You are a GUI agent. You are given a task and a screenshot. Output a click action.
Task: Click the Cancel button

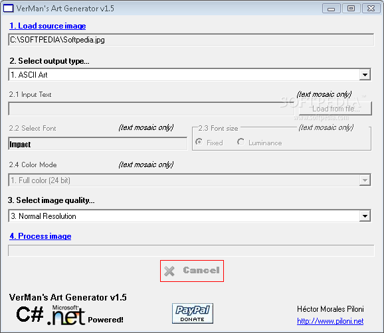point(192,271)
